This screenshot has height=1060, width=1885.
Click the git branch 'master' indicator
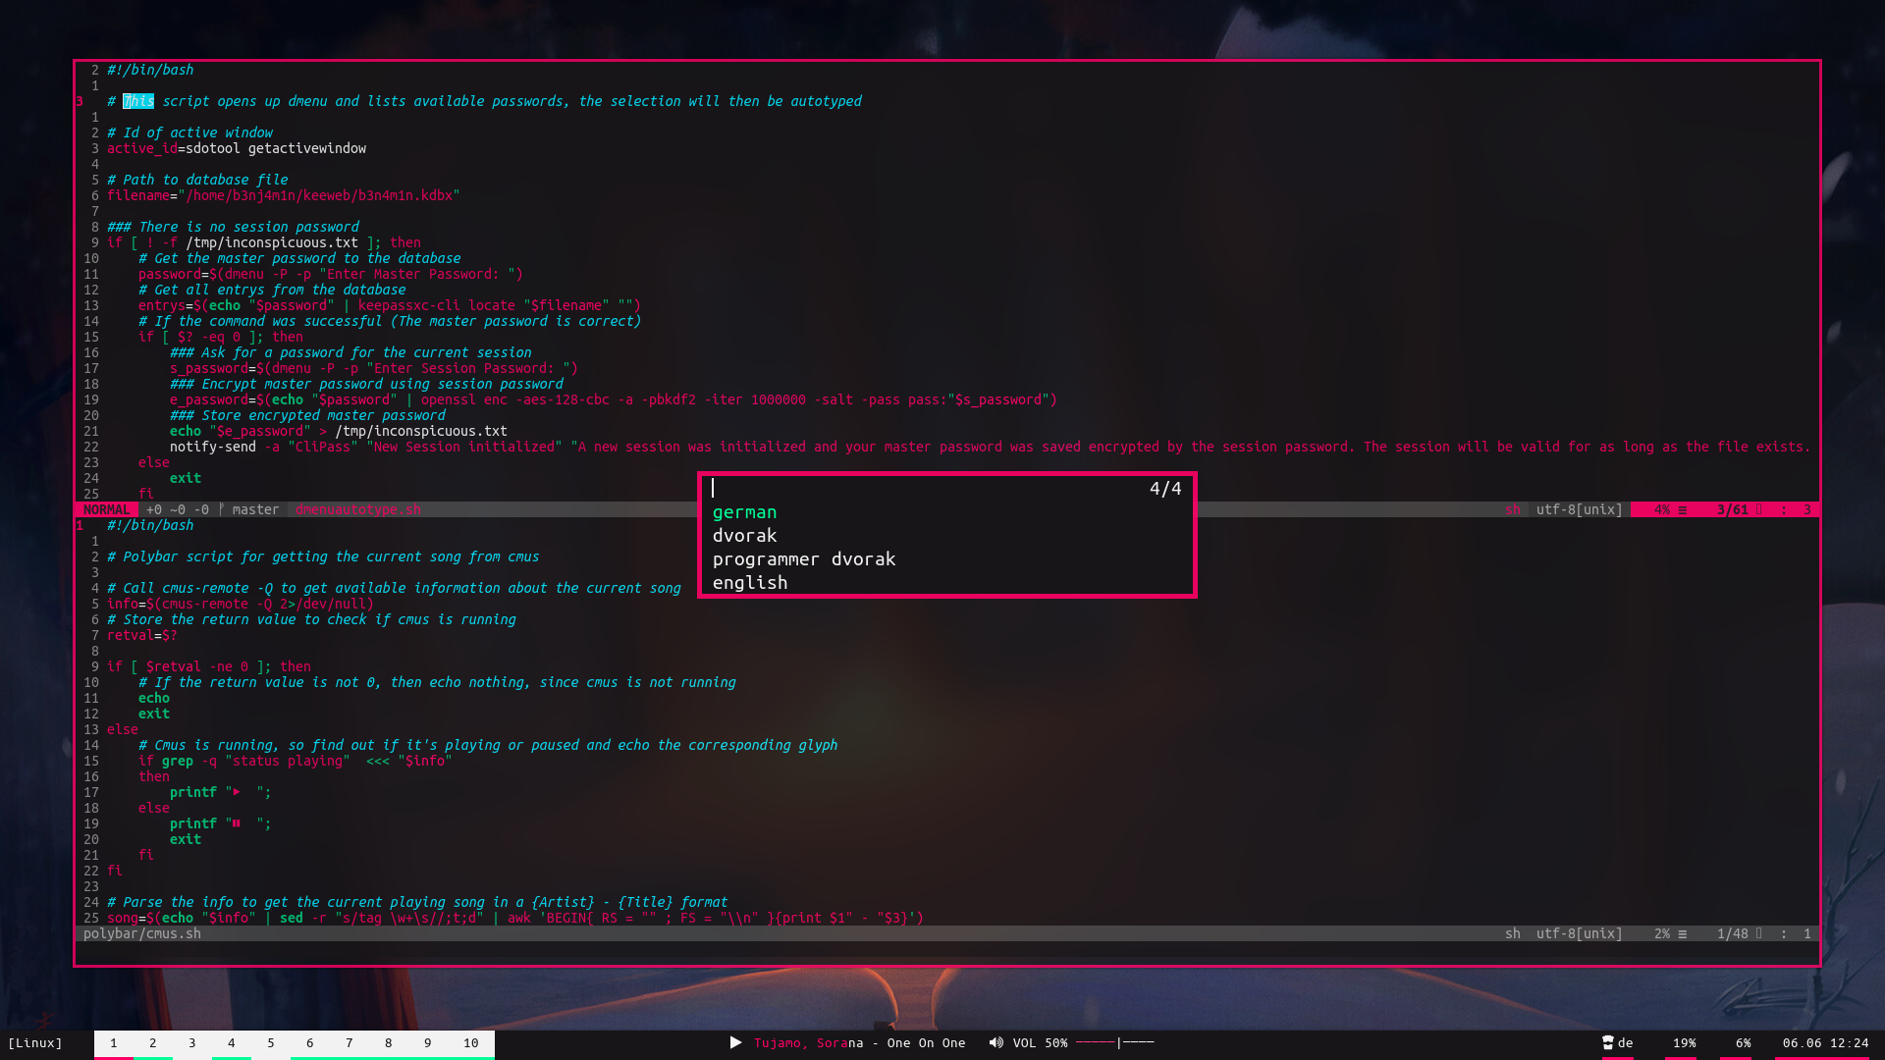(254, 509)
